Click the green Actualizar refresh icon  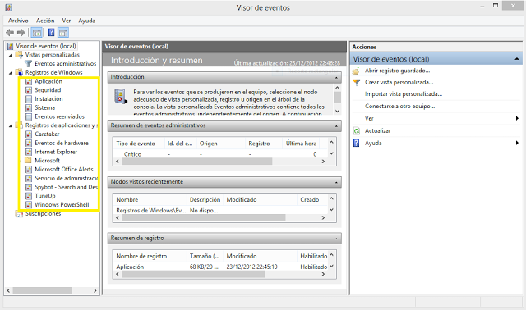[356, 131]
